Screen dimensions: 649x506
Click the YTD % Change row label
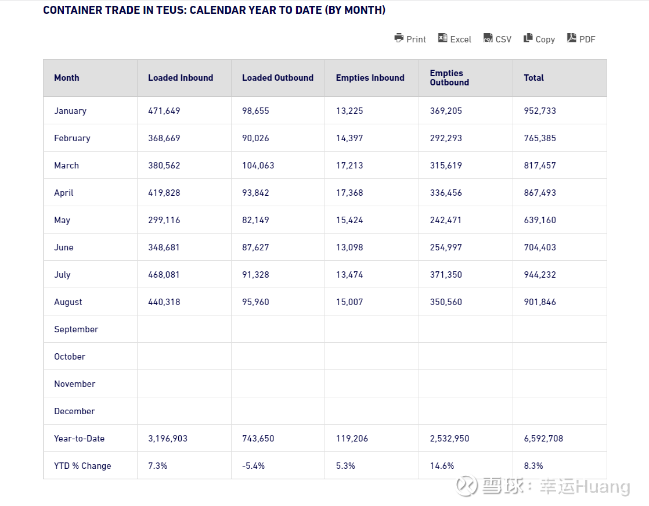(x=82, y=466)
